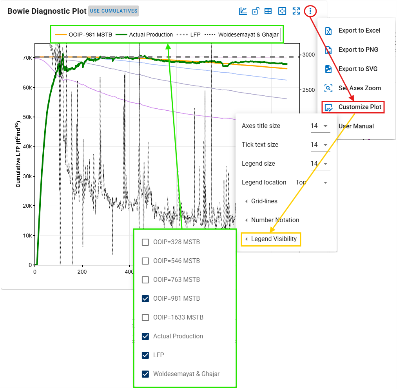Screen dimensions: 397x389
Task: Click the line chart icon in plot toolbar
Action: pos(243,11)
